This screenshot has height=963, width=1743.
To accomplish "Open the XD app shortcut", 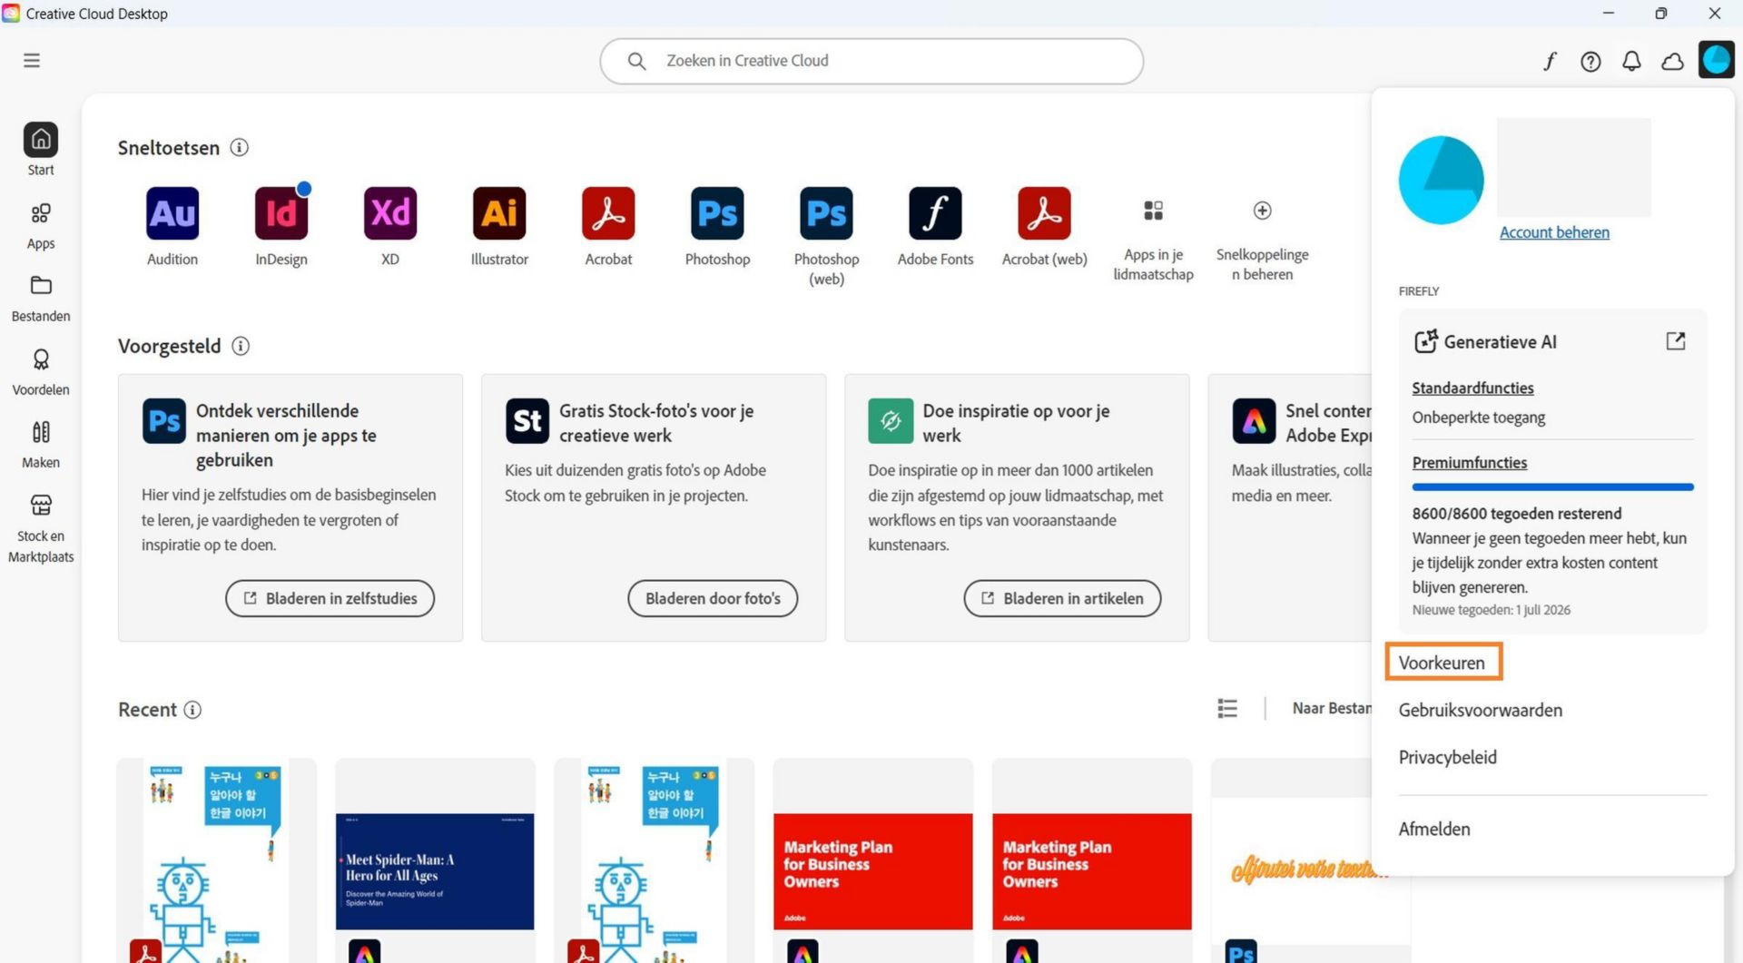I will click(390, 213).
